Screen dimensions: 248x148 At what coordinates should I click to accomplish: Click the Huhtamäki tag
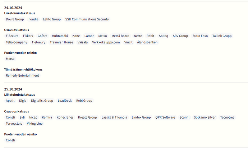point(60,36)
